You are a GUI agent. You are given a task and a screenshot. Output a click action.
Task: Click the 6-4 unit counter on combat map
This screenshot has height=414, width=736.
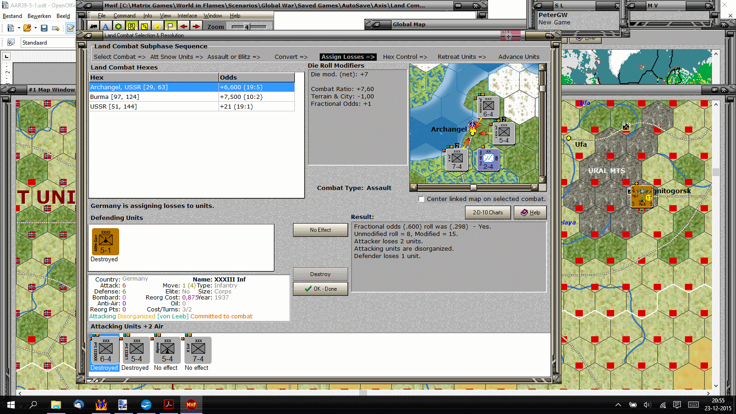pyautogui.click(x=488, y=107)
